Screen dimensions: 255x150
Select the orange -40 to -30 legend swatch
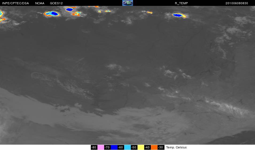pos(154,147)
